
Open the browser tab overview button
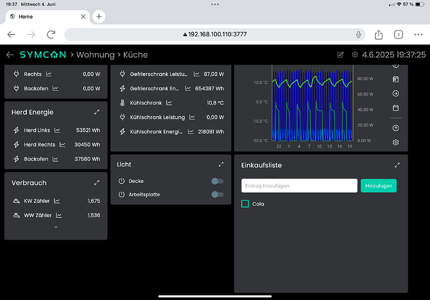398,34
